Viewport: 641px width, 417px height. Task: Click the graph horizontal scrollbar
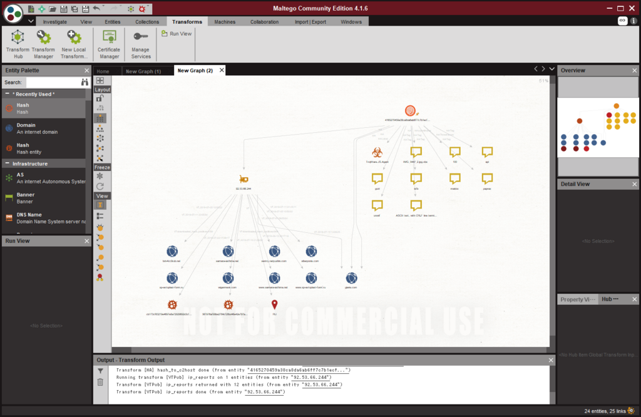click(339, 350)
